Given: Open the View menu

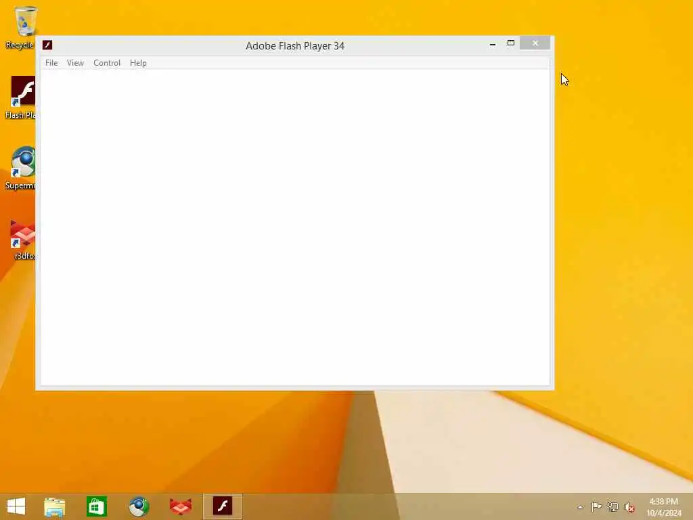Looking at the screenshot, I should [75, 63].
